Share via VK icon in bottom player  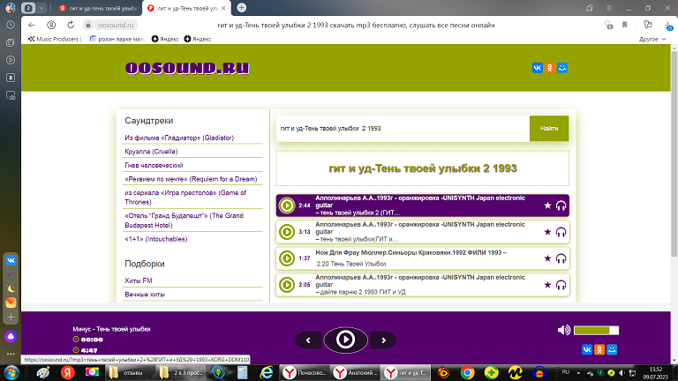coord(587,349)
